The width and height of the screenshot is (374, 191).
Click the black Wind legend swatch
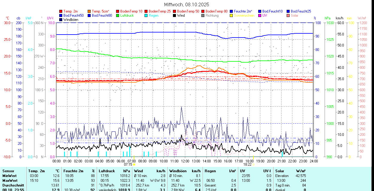[x=174, y=15]
